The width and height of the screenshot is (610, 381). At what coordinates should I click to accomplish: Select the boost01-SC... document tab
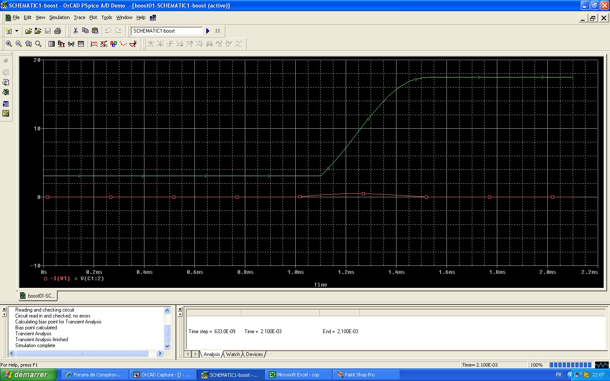click(37, 295)
